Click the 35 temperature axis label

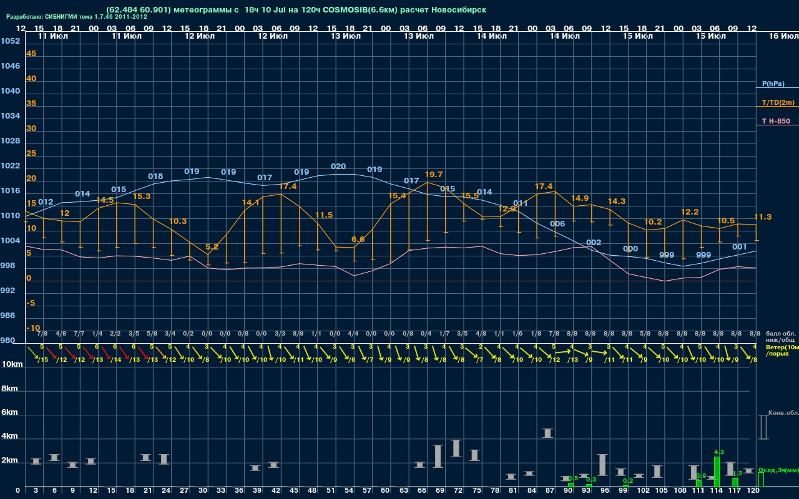(31, 104)
